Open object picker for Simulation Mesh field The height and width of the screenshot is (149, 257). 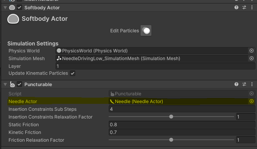coord(252,58)
